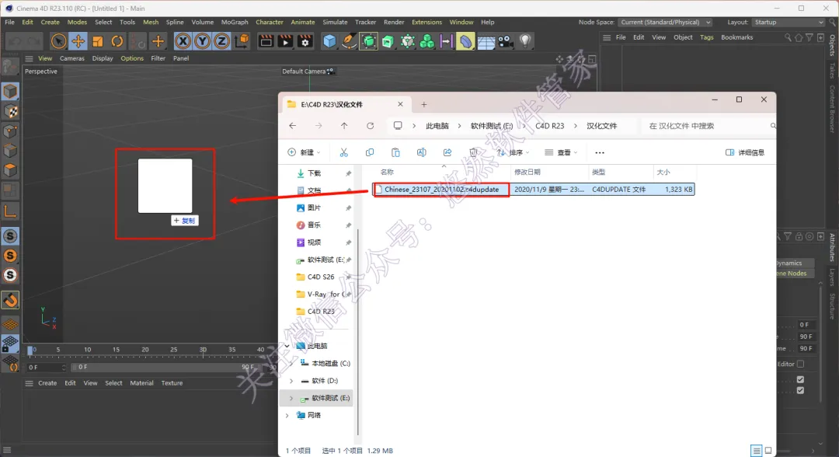Screen dimensions: 839x457
Task: Click the Coordinate System icon in toolbar
Action: (242, 41)
